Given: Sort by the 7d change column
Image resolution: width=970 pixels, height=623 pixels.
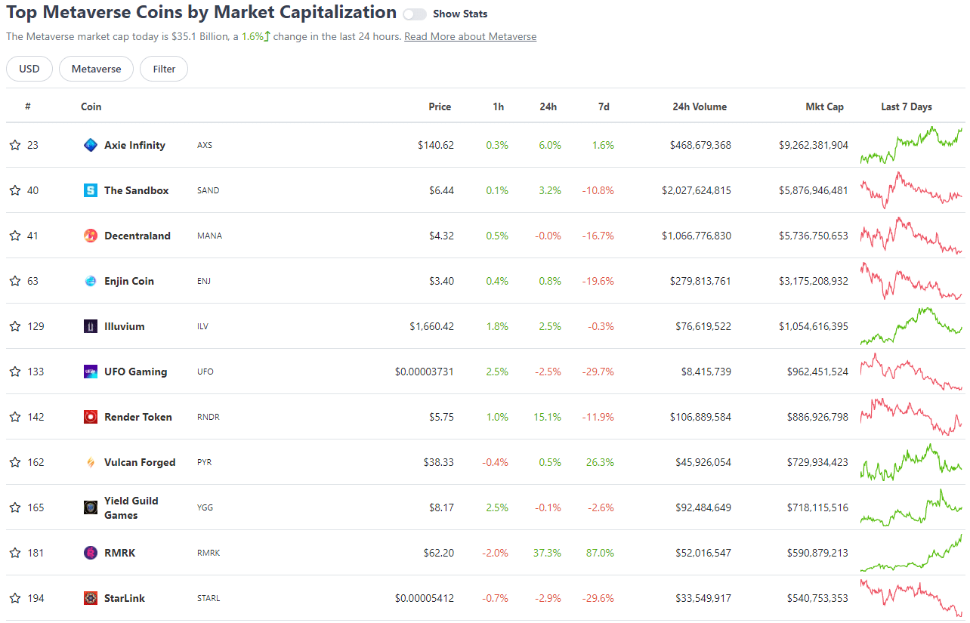Looking at the screenshot, I should click(x=604, y=106).
